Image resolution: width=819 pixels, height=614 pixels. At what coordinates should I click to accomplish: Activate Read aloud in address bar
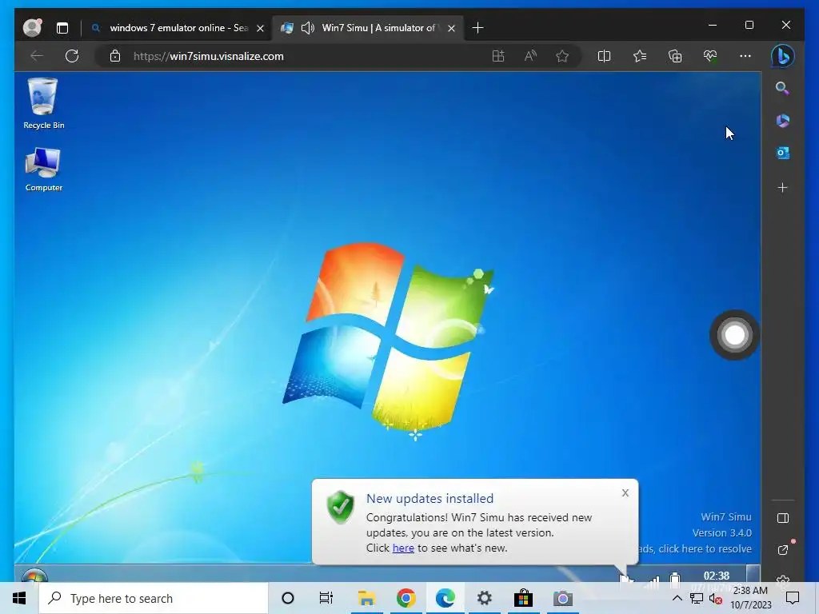tap(530, 56)
